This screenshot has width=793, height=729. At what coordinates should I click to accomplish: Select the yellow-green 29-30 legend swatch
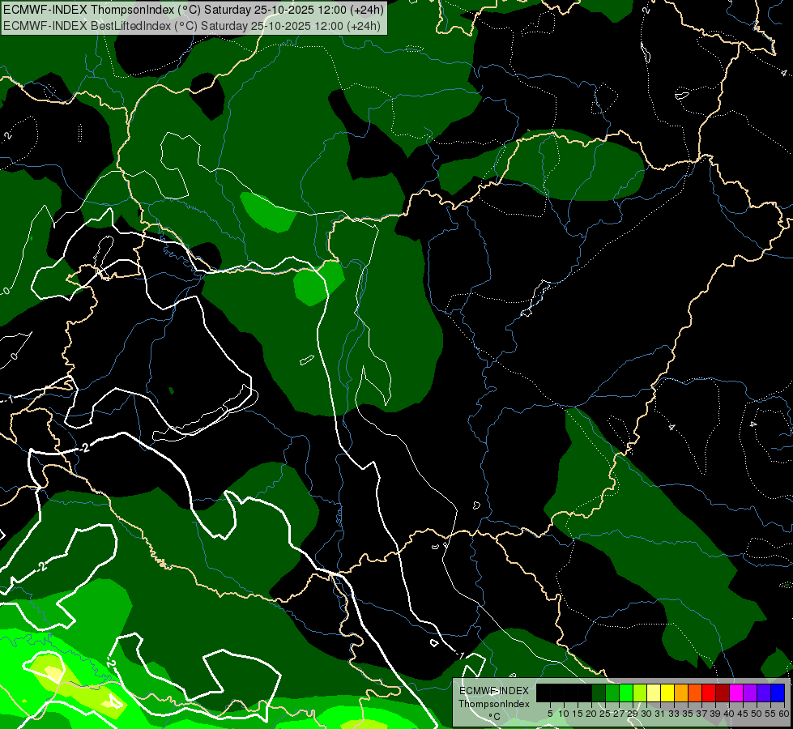pyautogui.click(x=640, y=693)
